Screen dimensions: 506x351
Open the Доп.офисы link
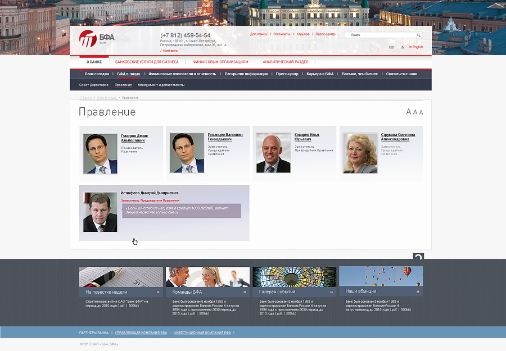coord(259,34)
